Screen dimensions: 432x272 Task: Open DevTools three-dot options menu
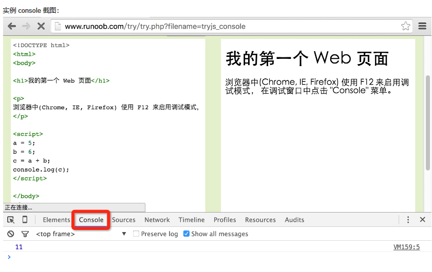click(x=408, y=220)
